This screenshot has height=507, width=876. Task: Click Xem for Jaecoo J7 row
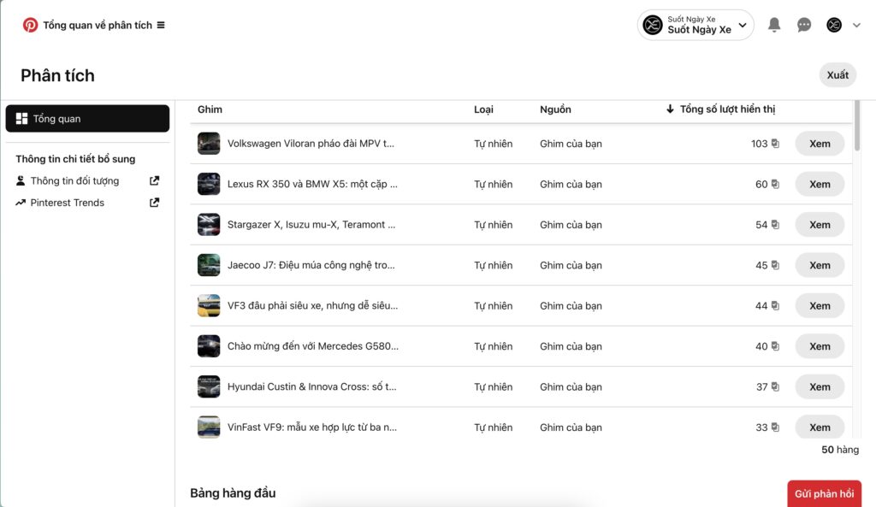pos(820,265)
